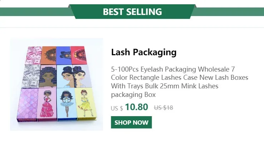264x145 pixels.
Task: Click the dark blue lash box in top row
Action: click(63, 56)
